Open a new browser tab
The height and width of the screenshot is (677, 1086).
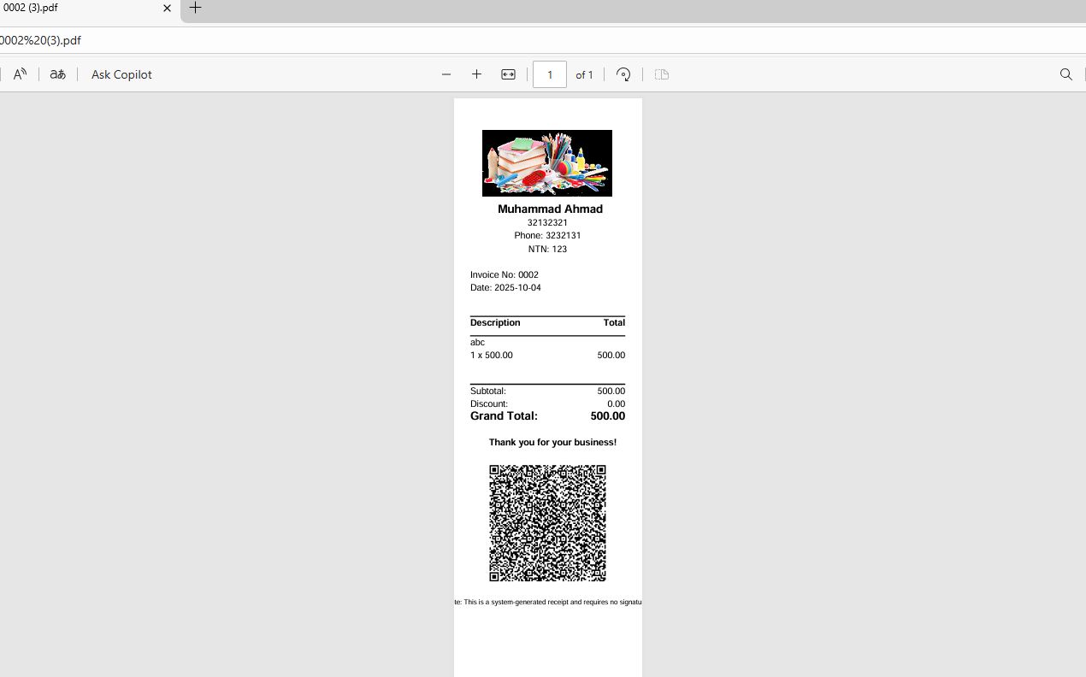195,9
